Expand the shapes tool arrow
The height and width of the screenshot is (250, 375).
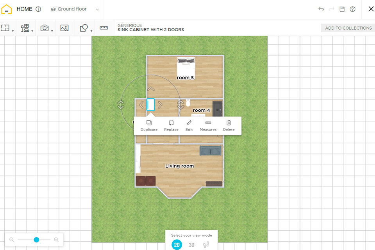(x=91, y=31)
